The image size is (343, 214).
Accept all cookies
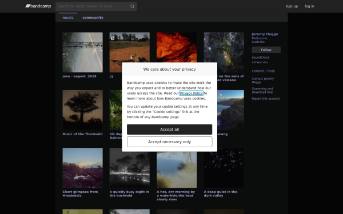pos(170,130)
